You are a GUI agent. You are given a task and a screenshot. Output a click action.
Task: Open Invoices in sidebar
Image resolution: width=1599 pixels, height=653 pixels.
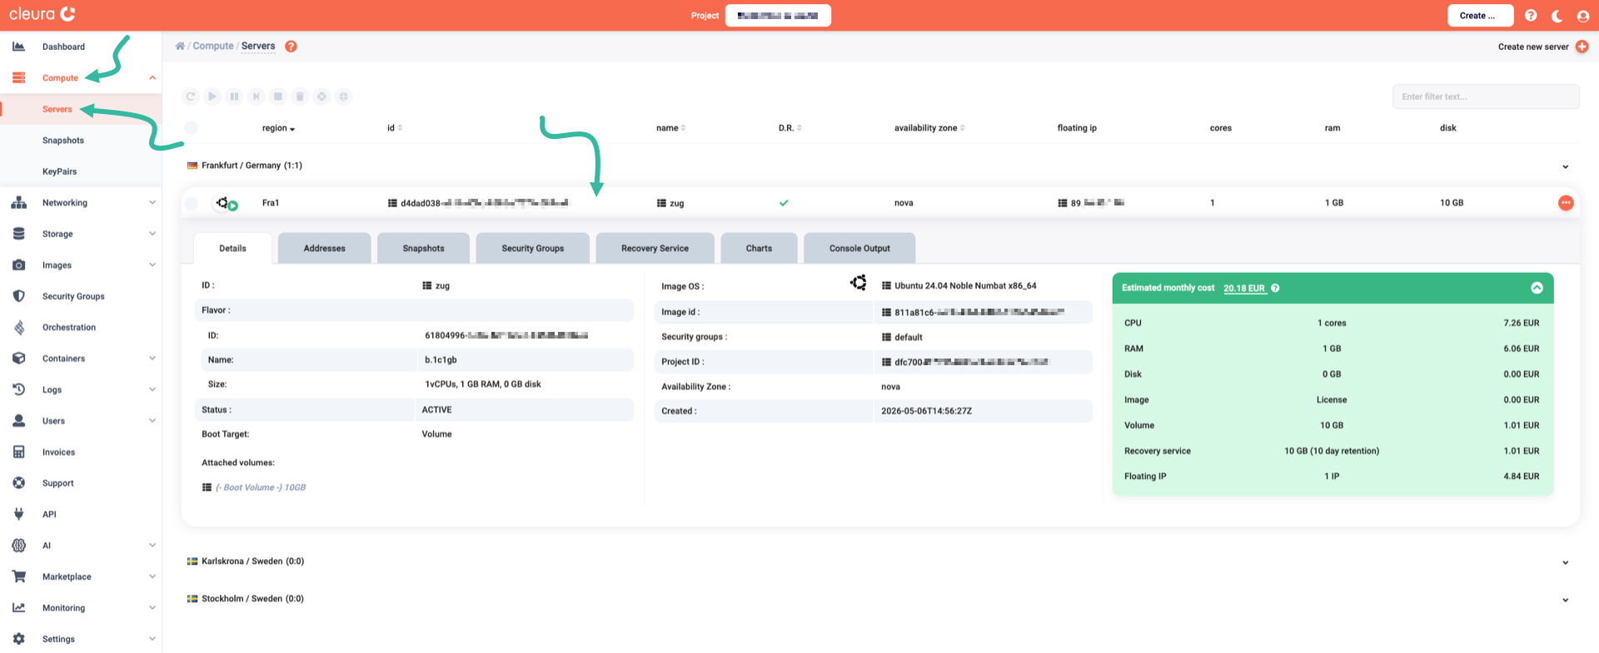click(x=58, y=453)
